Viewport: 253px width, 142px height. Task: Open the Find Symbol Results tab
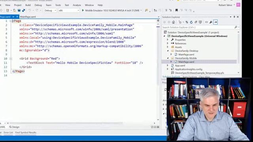pos(26,133)
